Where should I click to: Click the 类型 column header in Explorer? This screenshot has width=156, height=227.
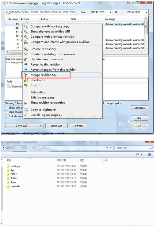coord(90,160)
